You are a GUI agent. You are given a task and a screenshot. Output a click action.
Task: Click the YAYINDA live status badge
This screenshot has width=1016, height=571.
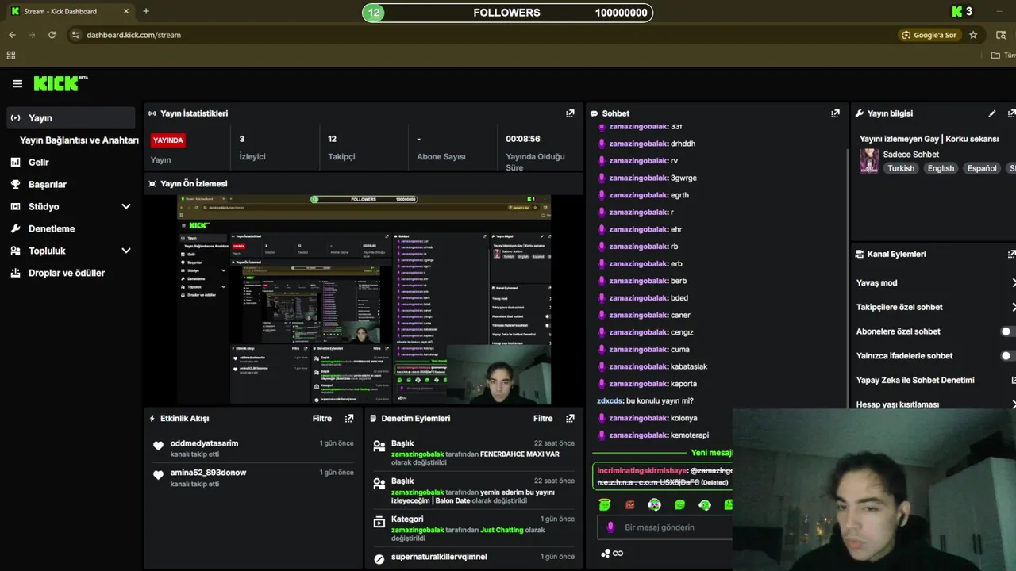(x=168, y=140)
